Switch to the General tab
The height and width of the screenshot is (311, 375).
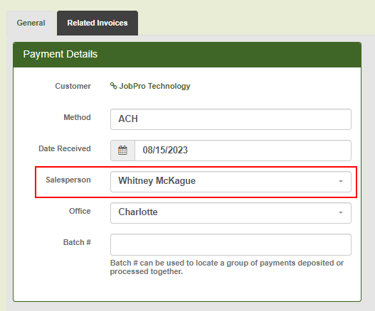(x=31, y=23)
